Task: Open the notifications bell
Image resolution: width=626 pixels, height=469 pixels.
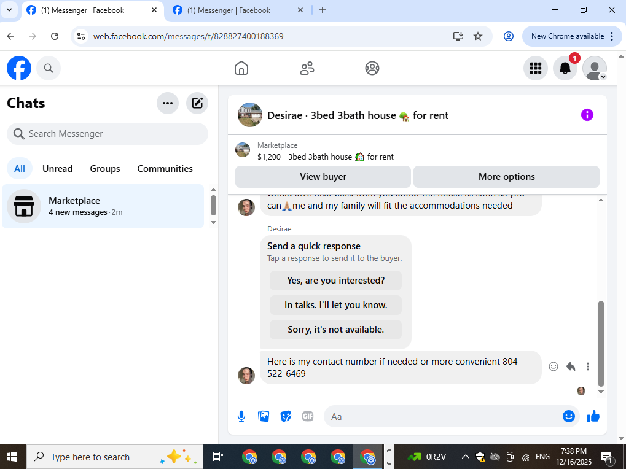Action: [565, 68]
